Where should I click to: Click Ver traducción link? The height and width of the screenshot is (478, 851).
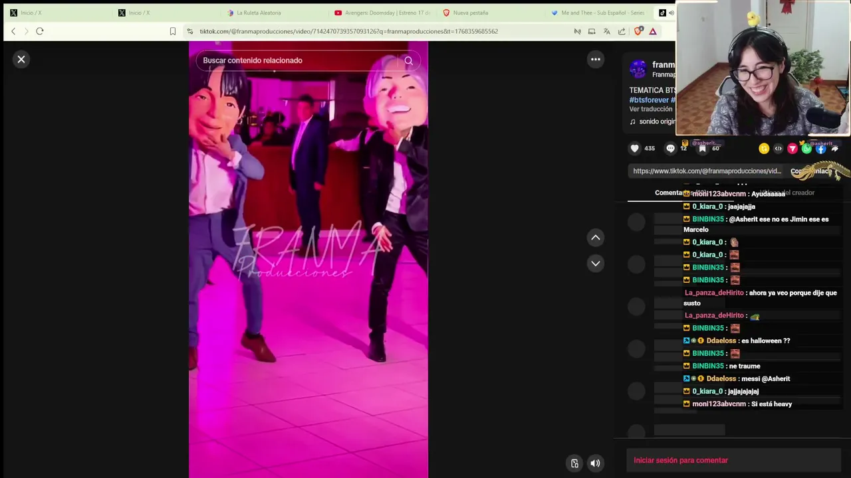[651, 110]
